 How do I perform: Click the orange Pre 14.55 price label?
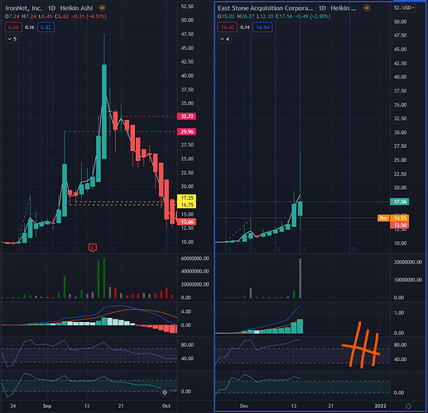393,218
